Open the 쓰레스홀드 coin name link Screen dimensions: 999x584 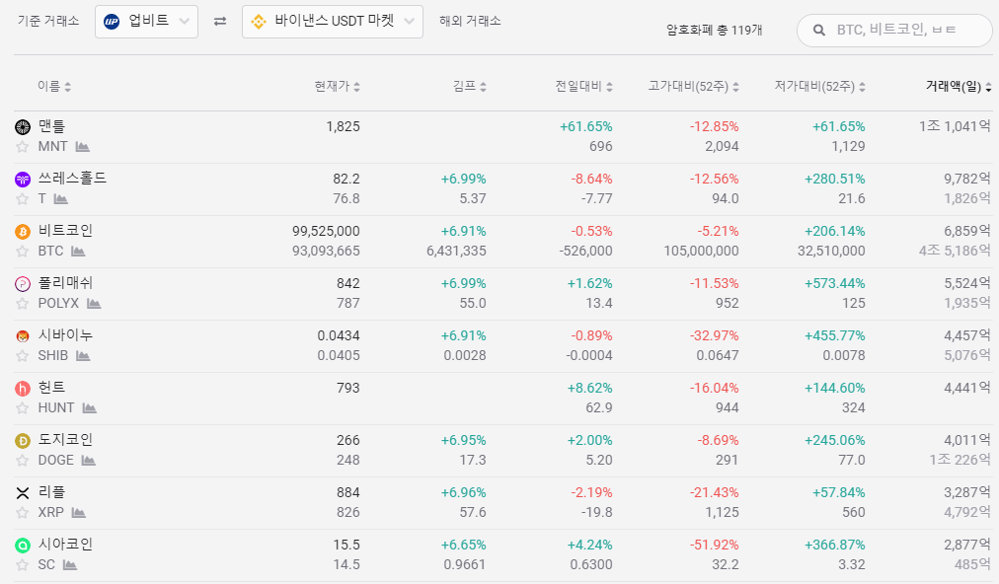click(72, 179)
